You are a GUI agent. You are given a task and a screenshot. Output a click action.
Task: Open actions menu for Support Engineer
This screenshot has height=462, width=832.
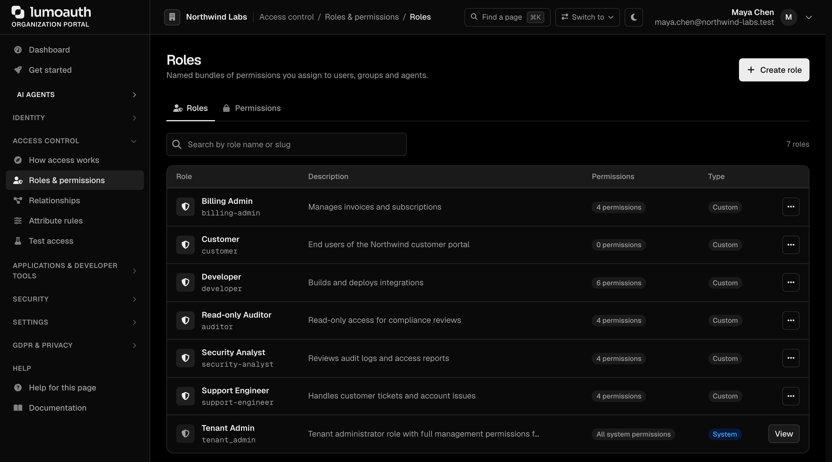pyautogui.click(x=791, y=396)
